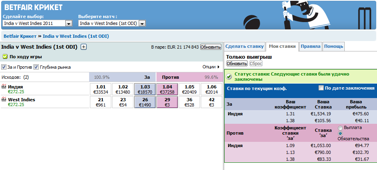Click the Индия runner name
Screen dimensions: 377x170
15,86
